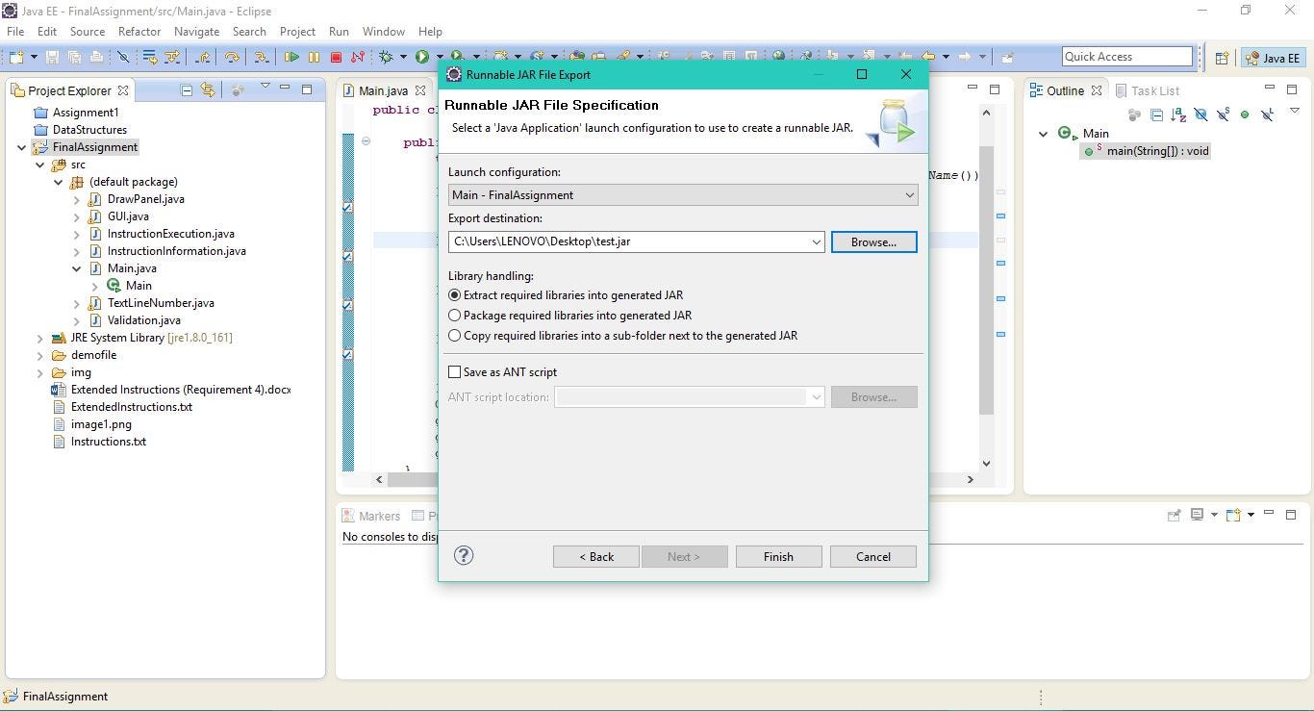The height and width of the screenshot is (711, 1314).
Task: Click Finish to export the JAR
Action: (x=777, y=556)
